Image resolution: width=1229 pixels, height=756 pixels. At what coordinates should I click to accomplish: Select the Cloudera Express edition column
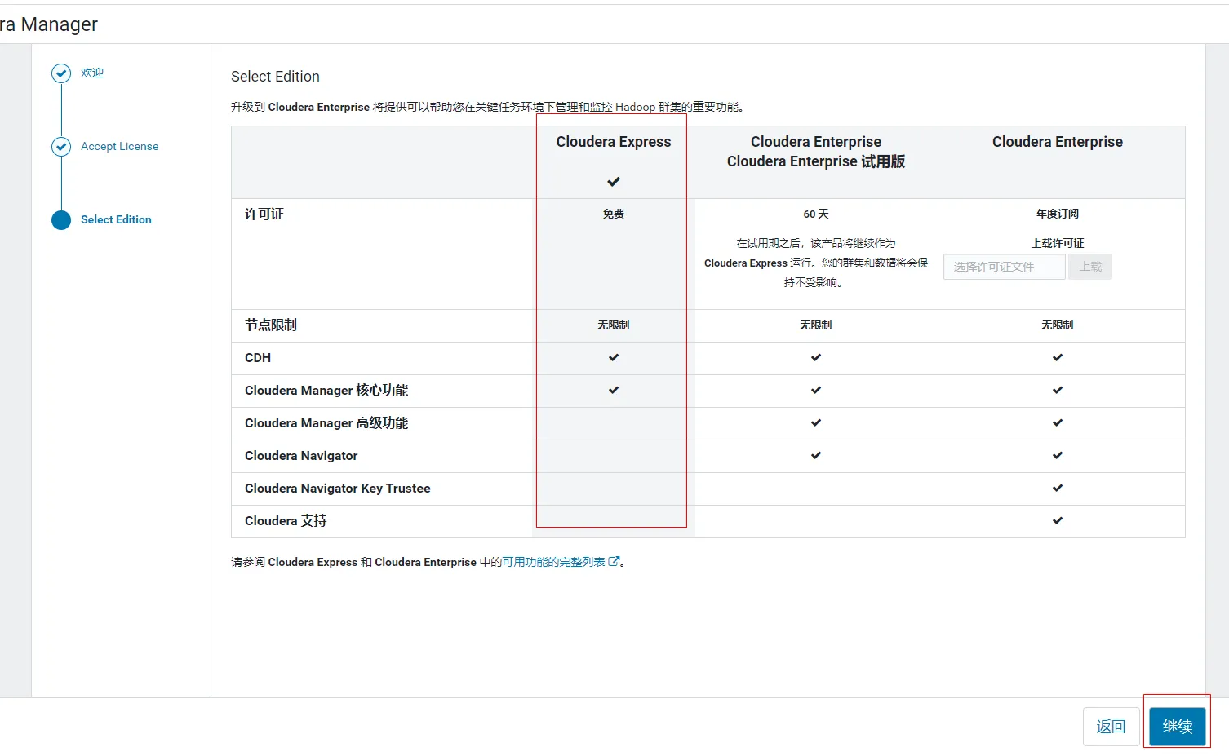[x=614, y=142]
